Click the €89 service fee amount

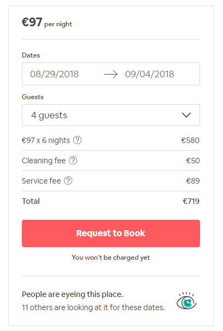click(x=193, y=181)
